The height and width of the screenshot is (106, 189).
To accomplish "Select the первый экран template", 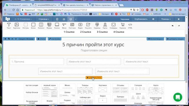I will point(50,91).
